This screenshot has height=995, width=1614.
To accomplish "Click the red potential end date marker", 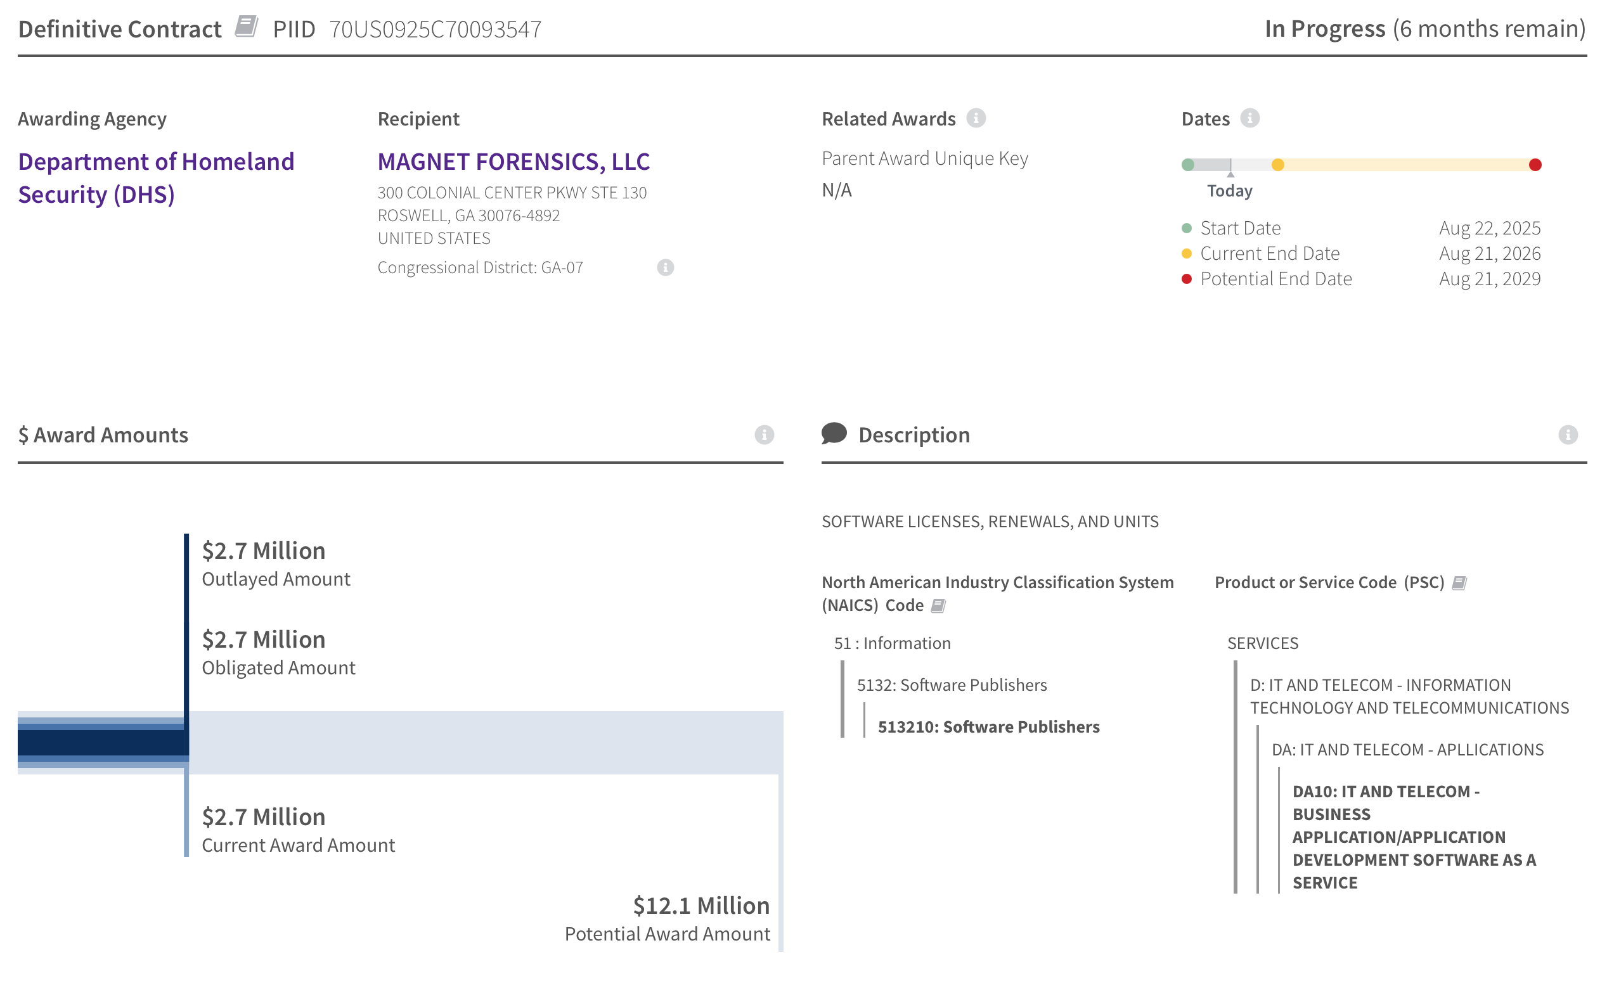I will point(1534,165).
